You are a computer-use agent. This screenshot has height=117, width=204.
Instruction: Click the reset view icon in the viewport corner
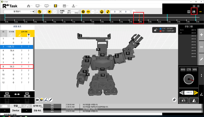pyautogui.click(x=174, y=99)
